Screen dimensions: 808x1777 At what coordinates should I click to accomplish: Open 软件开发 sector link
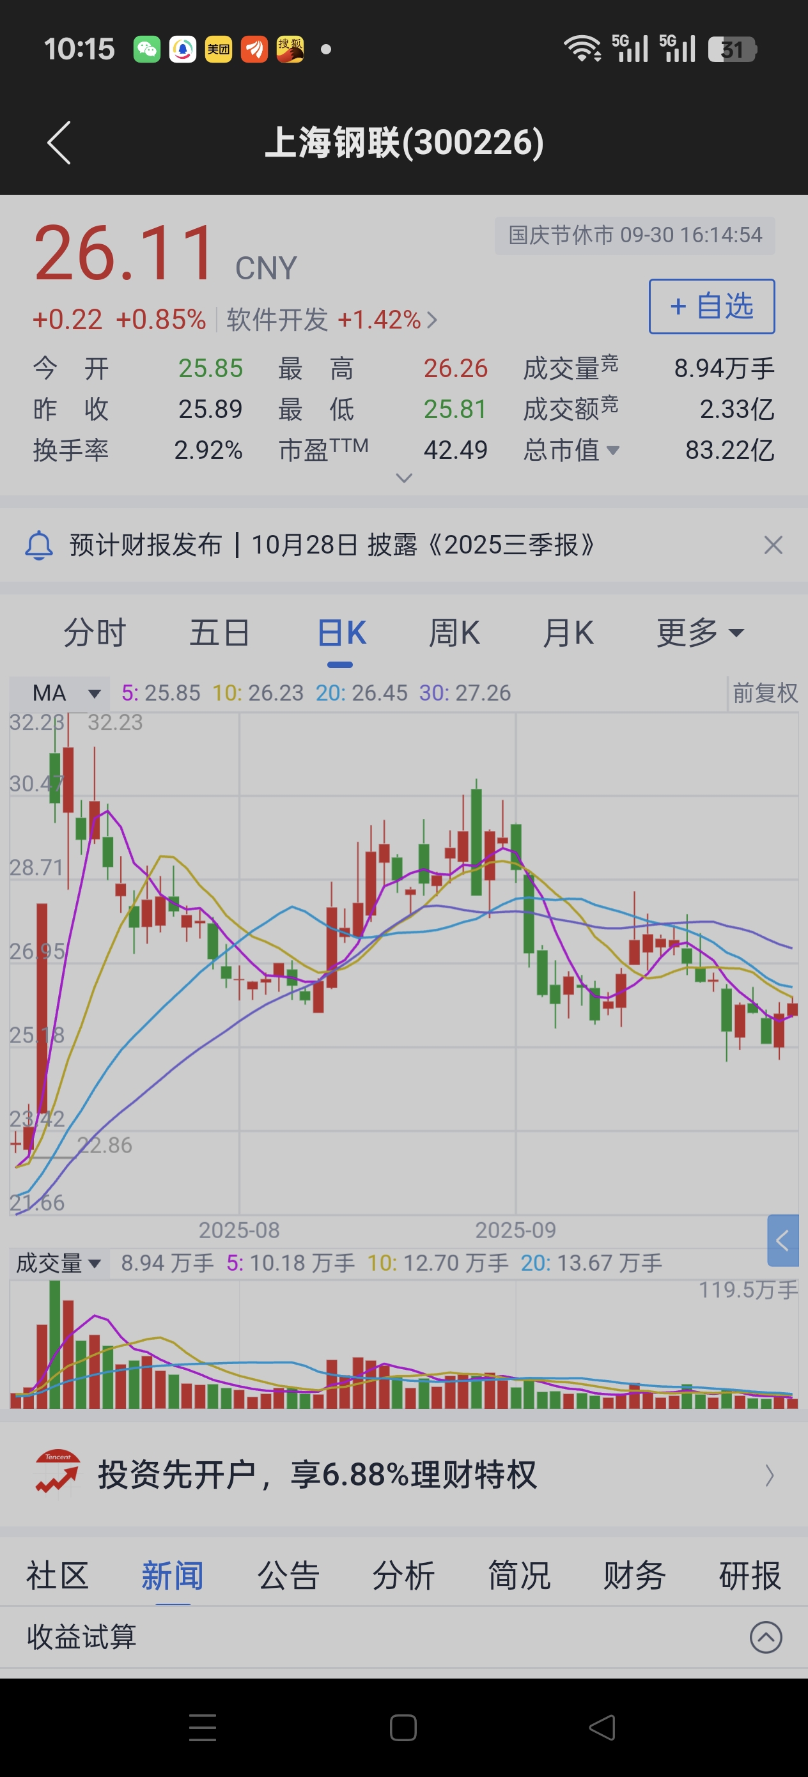point(331,320)
